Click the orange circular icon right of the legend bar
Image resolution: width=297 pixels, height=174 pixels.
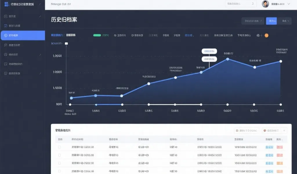267,35
